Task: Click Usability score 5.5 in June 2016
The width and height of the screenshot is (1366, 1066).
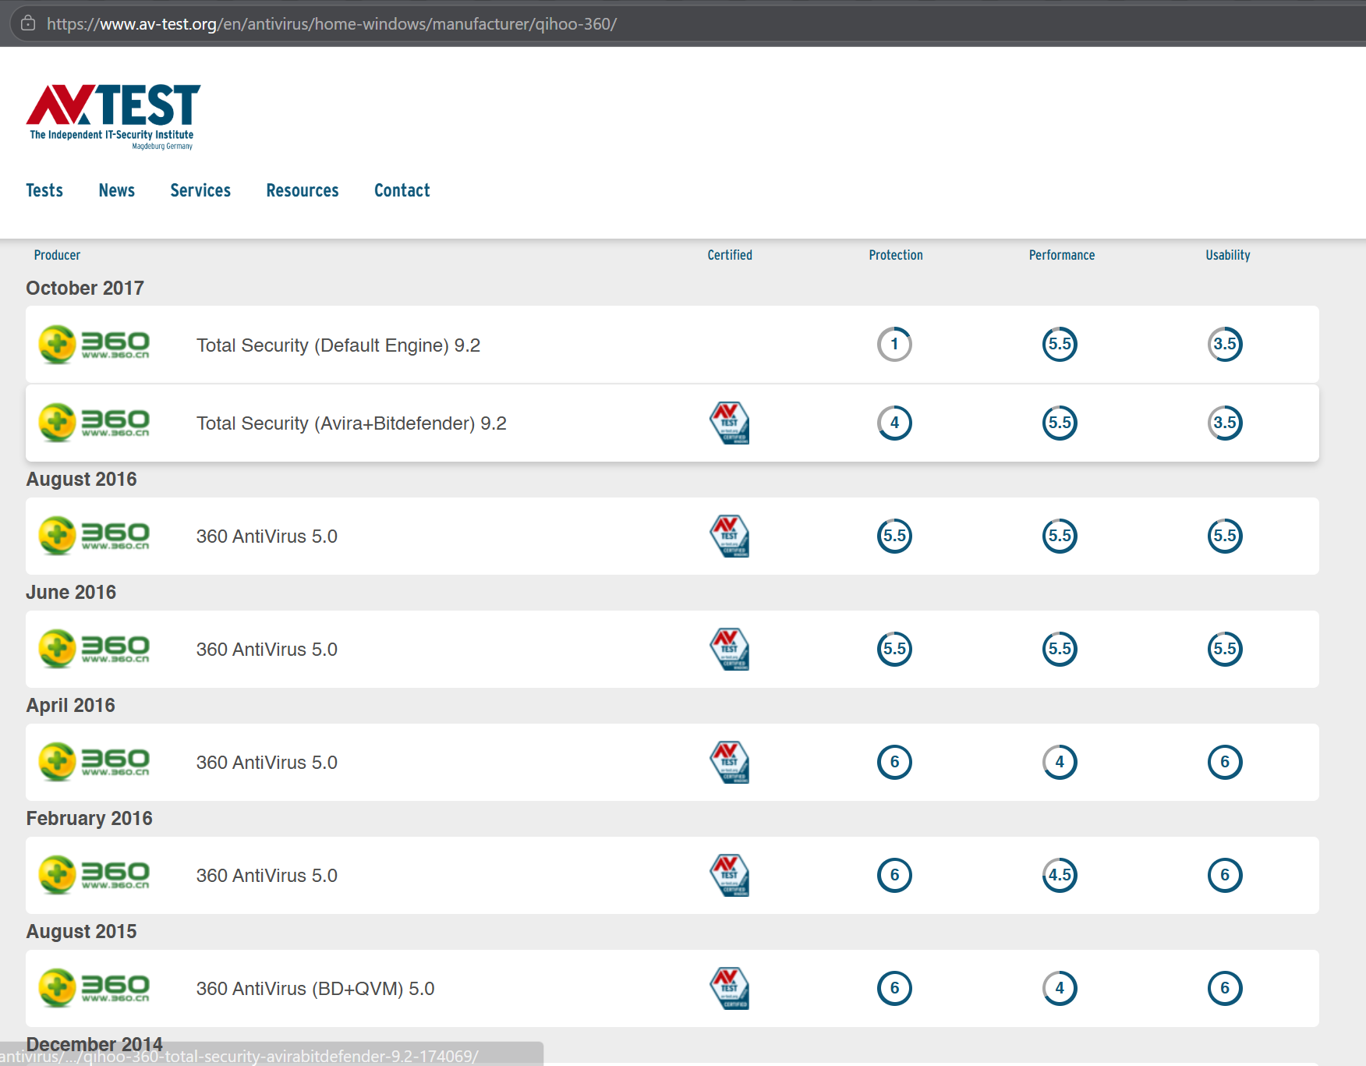Action: pyautogui.click(x=1225, y=649)
